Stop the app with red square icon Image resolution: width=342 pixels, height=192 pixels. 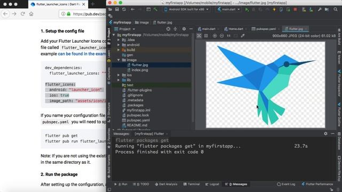click(295, 10)
